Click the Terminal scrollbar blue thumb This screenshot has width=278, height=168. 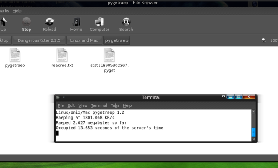254,132
